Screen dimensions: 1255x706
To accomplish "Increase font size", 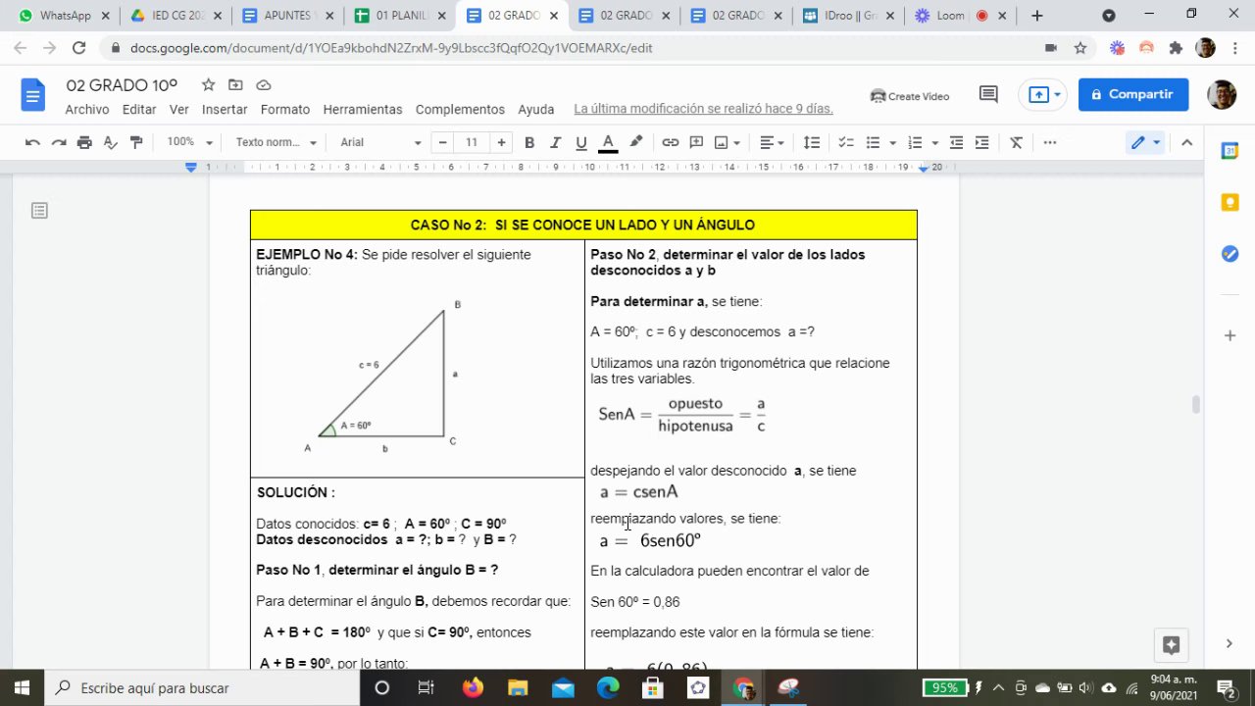I will (501, 142).
